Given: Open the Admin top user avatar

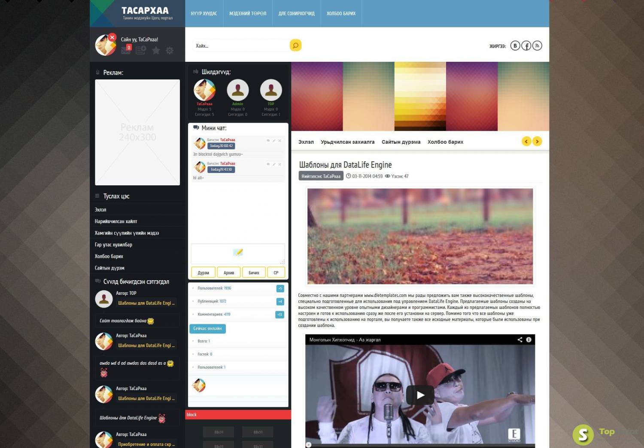Looking at the screenshot, I should click(x=238, y=90).
